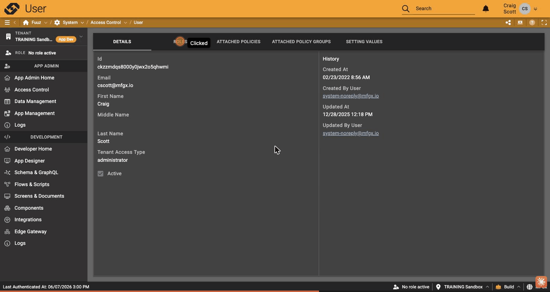This screenshot has height=292, width=550.
Task: Click the search magnifier icon
Action: (x=406, y=8)
